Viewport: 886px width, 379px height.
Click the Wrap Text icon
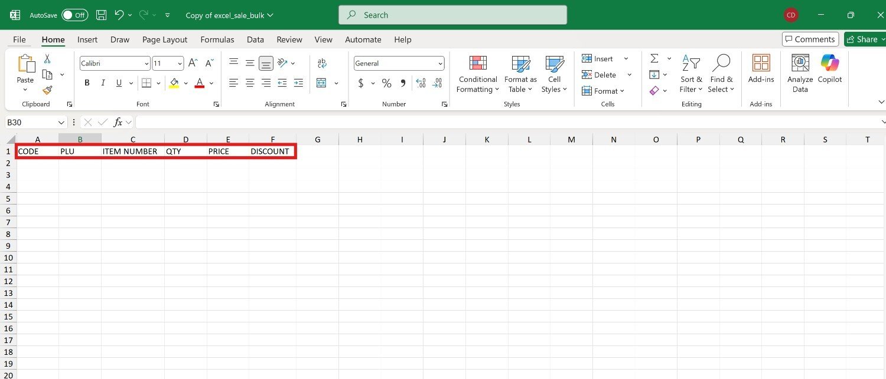[322, 63]
